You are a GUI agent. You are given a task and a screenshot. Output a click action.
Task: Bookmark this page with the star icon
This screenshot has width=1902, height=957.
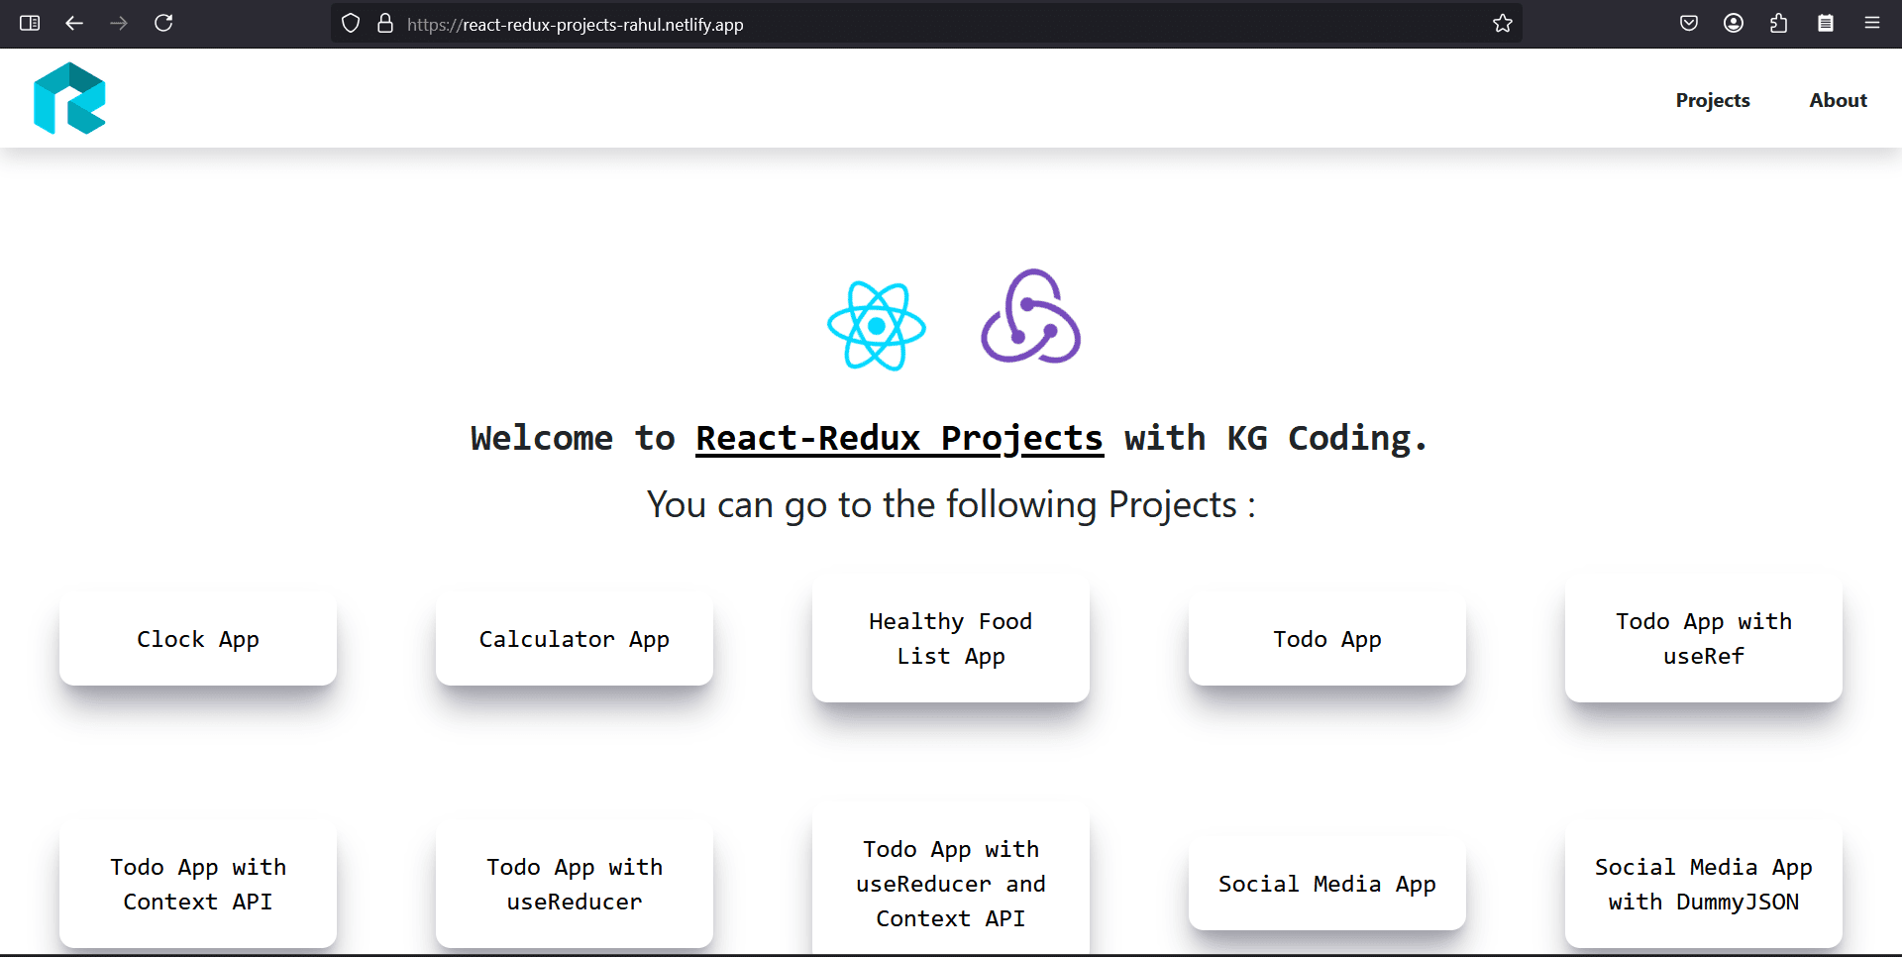point(1503,23)
